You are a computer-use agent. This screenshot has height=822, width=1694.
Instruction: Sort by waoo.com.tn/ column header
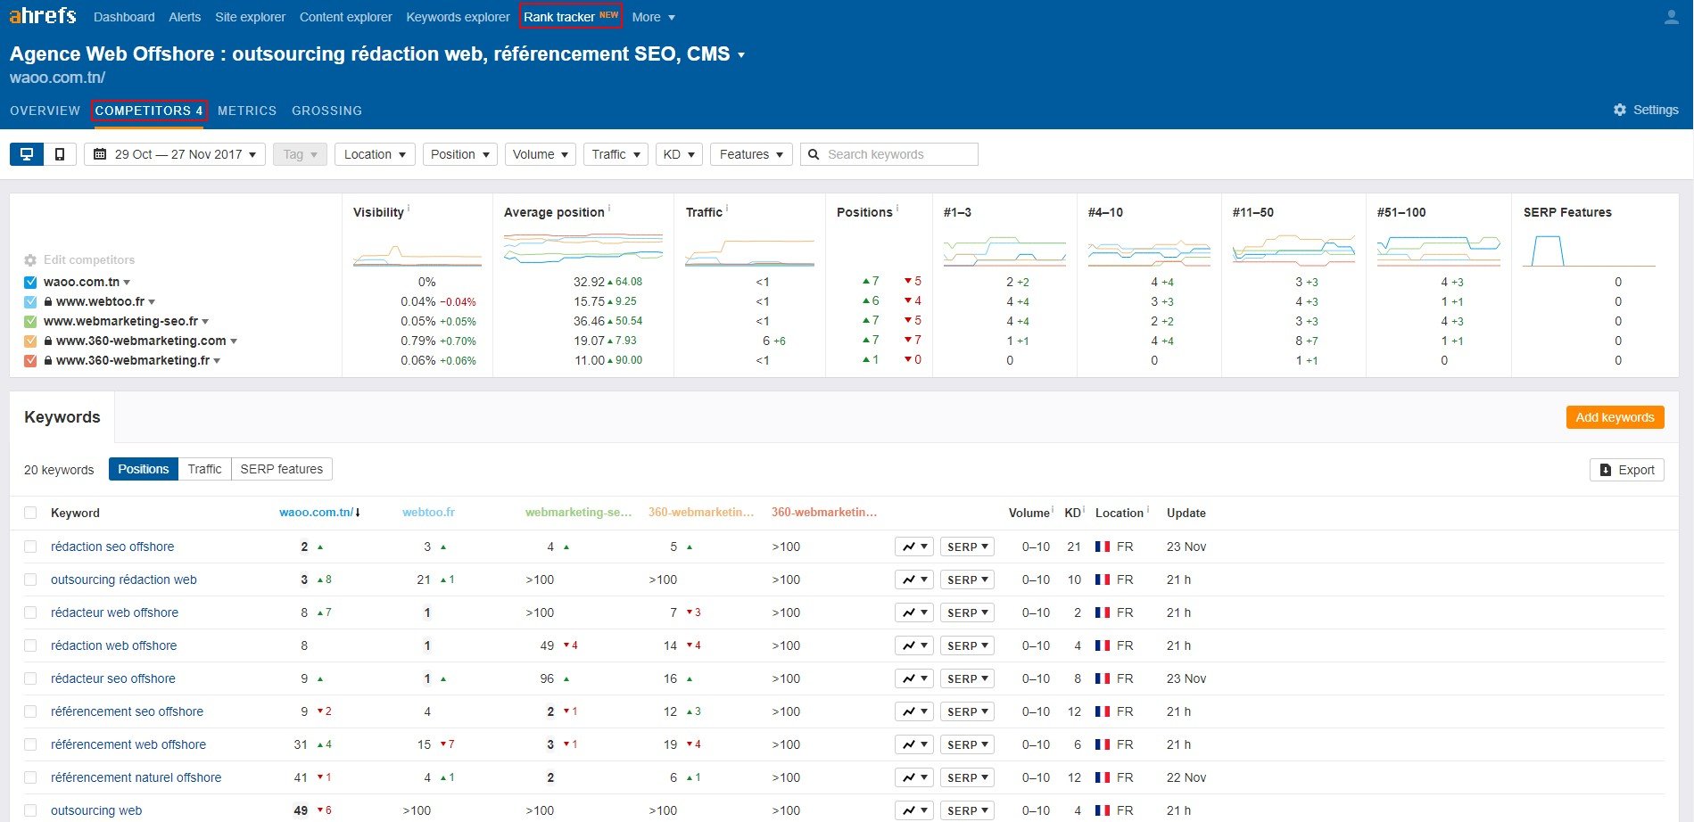(319, 513)
